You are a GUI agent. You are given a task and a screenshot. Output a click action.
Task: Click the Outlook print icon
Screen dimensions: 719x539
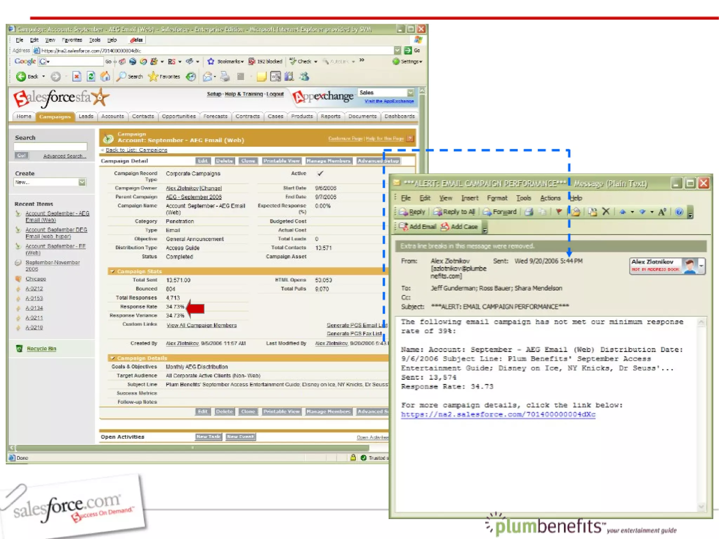529,212
